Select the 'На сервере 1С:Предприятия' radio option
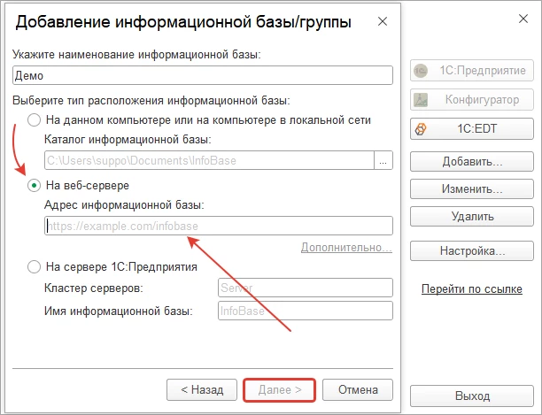Screen dimensions: 542x415 [34, 267]
